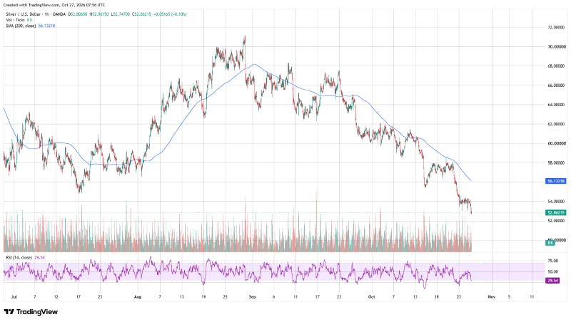This screenshot has height=322, width=571.
Task: Click the 66.00000 price axis label
Action: [x=557, y=85]
